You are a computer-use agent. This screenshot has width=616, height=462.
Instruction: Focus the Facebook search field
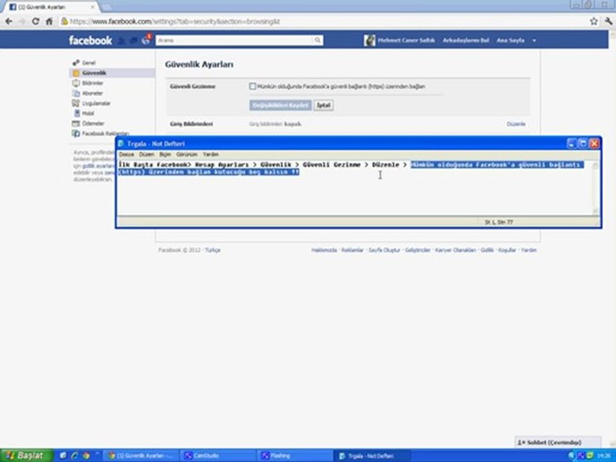tap(235, 40)
